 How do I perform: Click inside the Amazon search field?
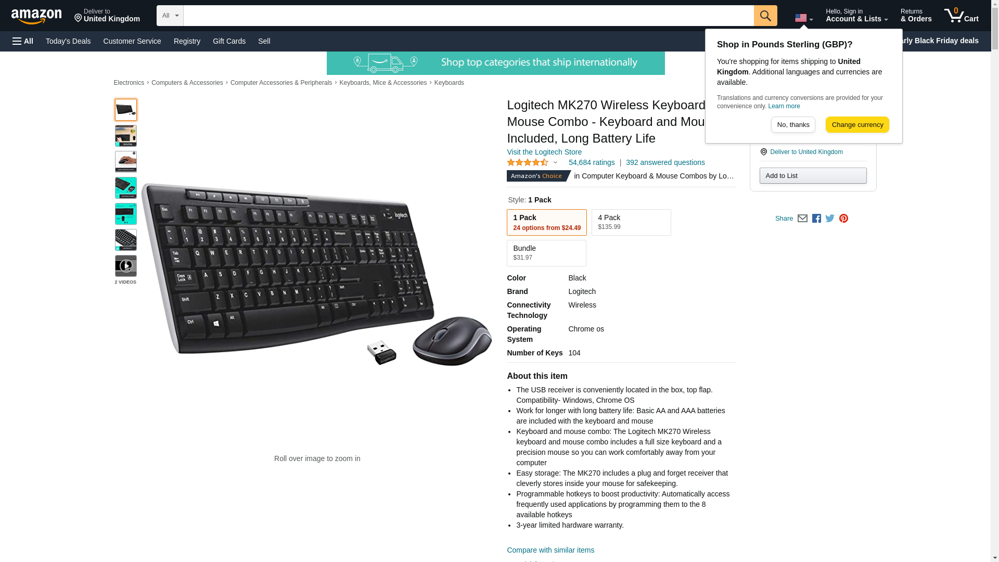pyautogui.click(x=468, y=16)
